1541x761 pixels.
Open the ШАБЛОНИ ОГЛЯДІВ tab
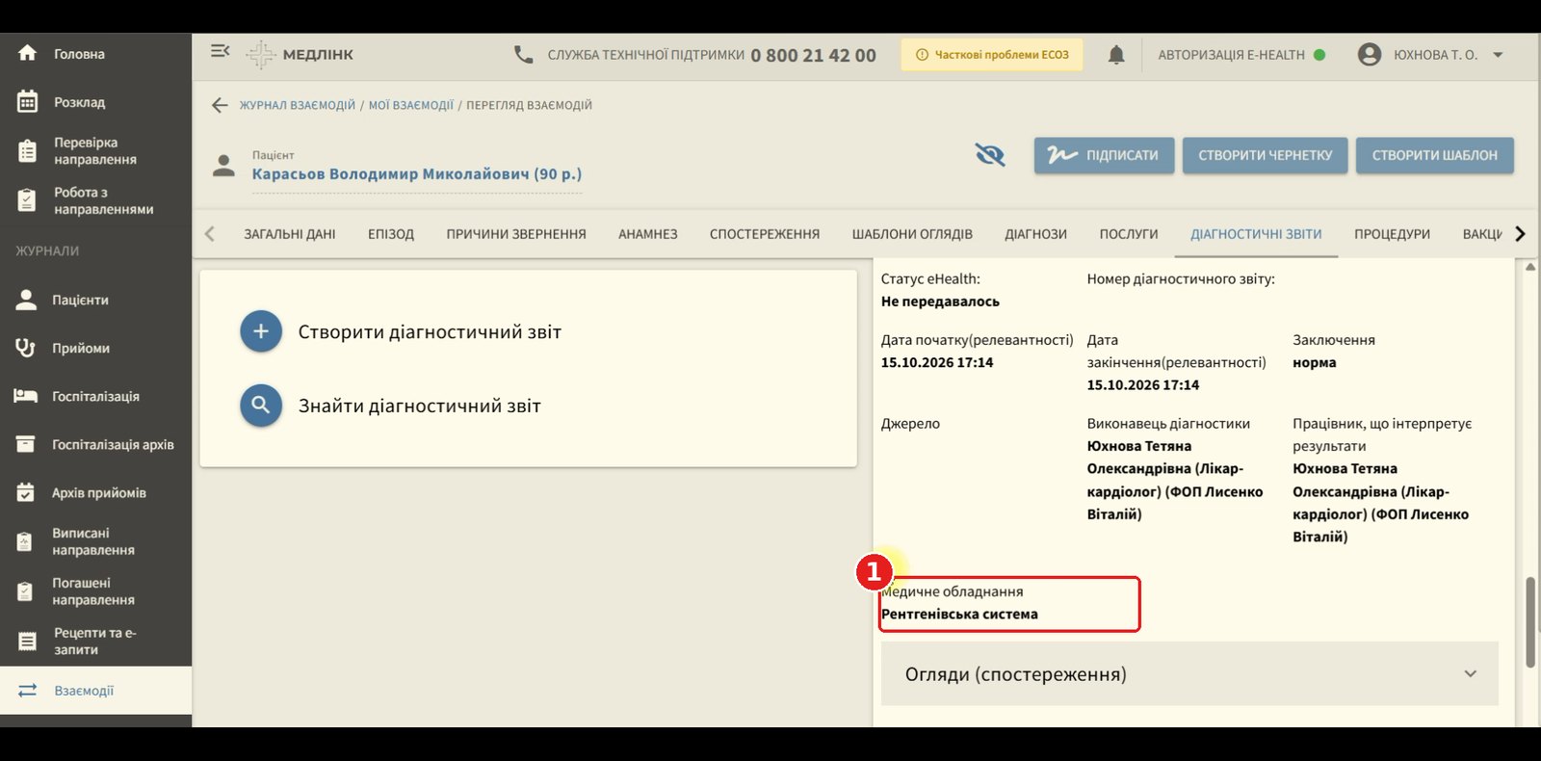coord(912,234)
